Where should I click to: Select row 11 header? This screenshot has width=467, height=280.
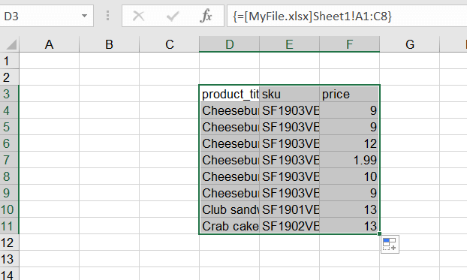coord(9,226)
